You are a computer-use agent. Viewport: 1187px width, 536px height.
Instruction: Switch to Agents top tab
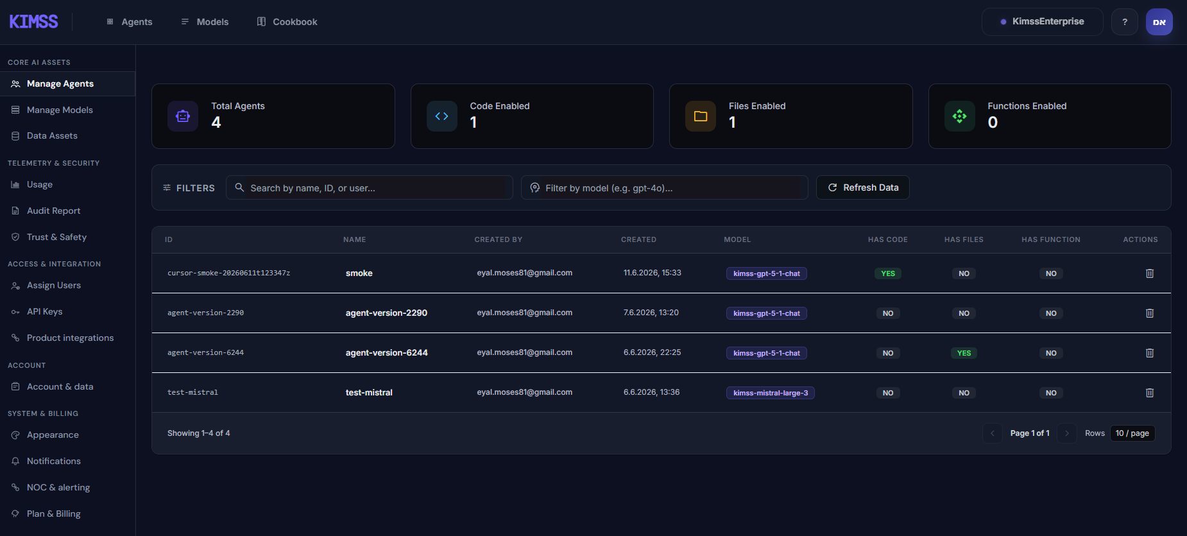[x=129, y=22]
